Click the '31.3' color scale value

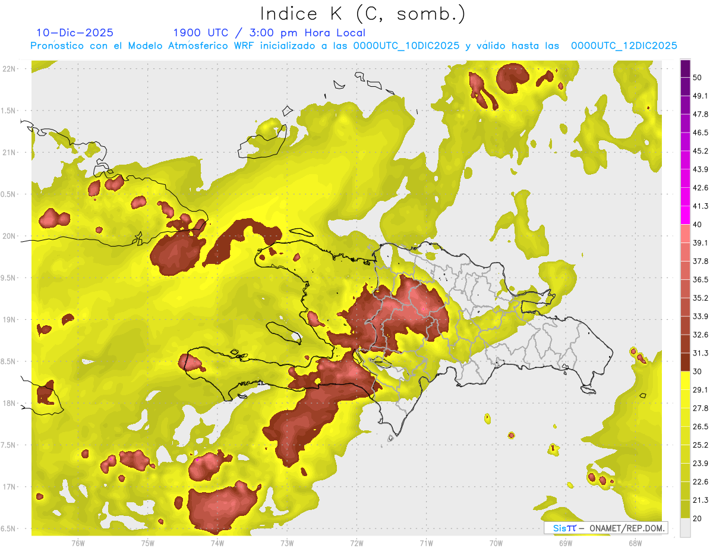[701, 353]
